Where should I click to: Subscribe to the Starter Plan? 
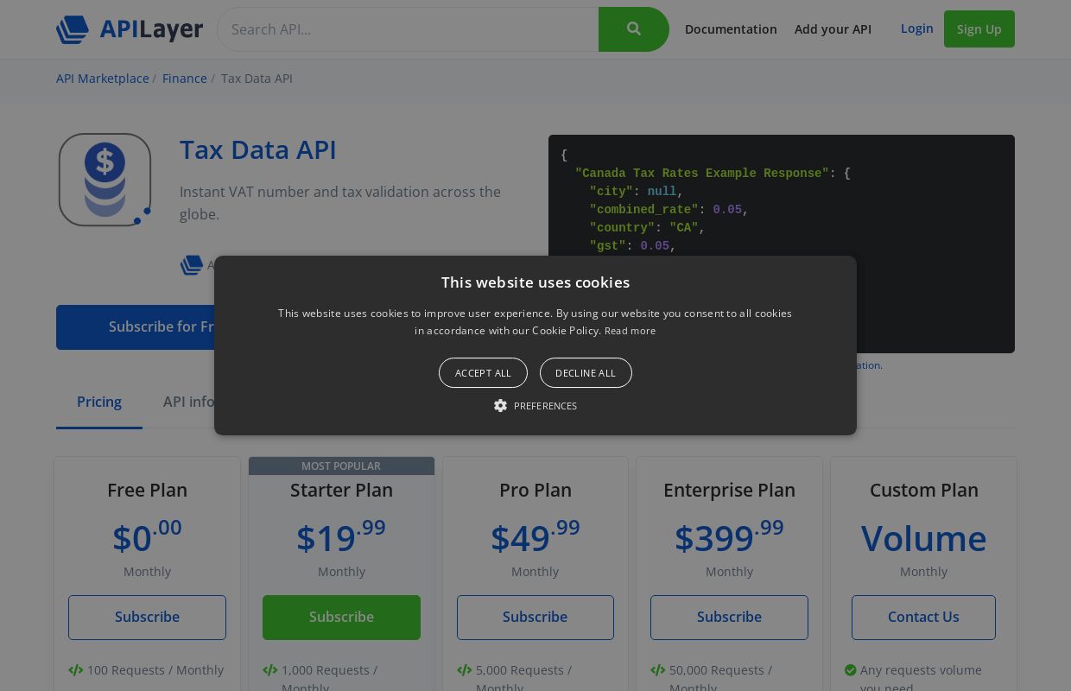click(341, 618)
